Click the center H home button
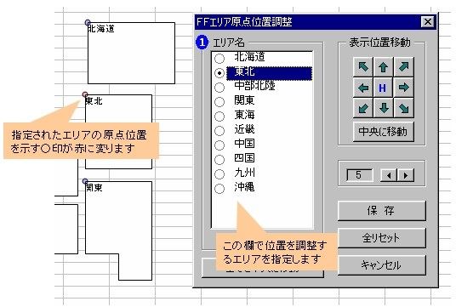This screenshot has width=456, height=307. (x=384, y=88)
